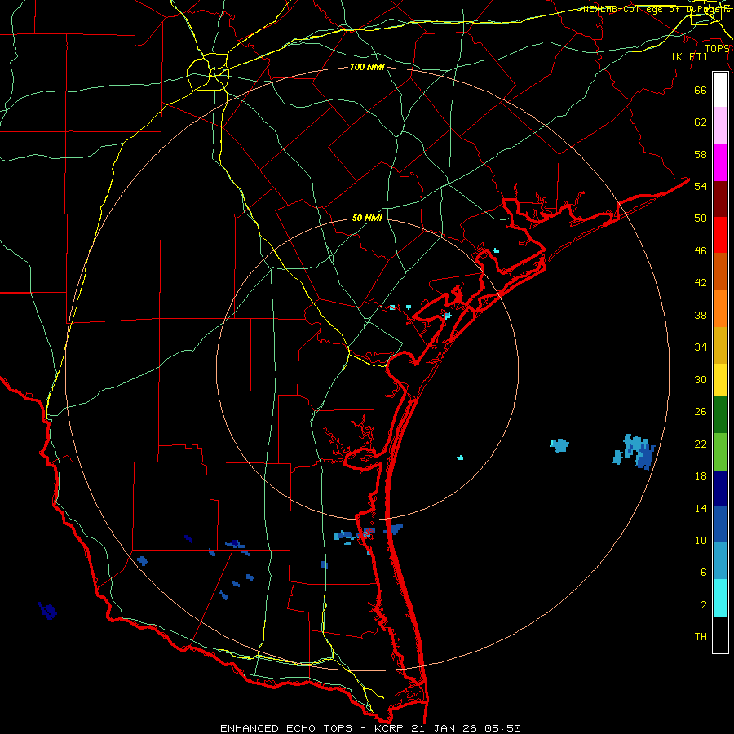Click the '50 NMI' range ring label
The height and width of the screenshot is (734, 734).
pos(367,218)
